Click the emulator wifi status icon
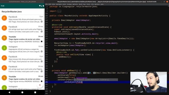169x95 pixels. [x=40, y=6]
